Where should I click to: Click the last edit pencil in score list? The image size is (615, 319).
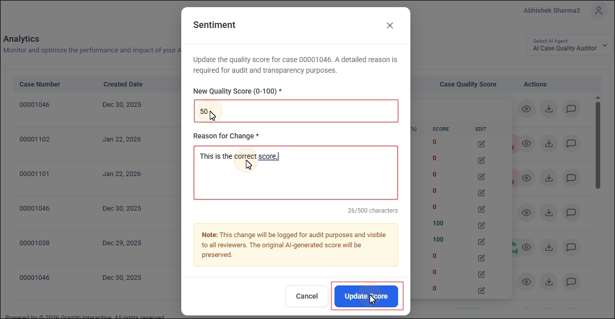pyautogui.click(x=482, y=291)
